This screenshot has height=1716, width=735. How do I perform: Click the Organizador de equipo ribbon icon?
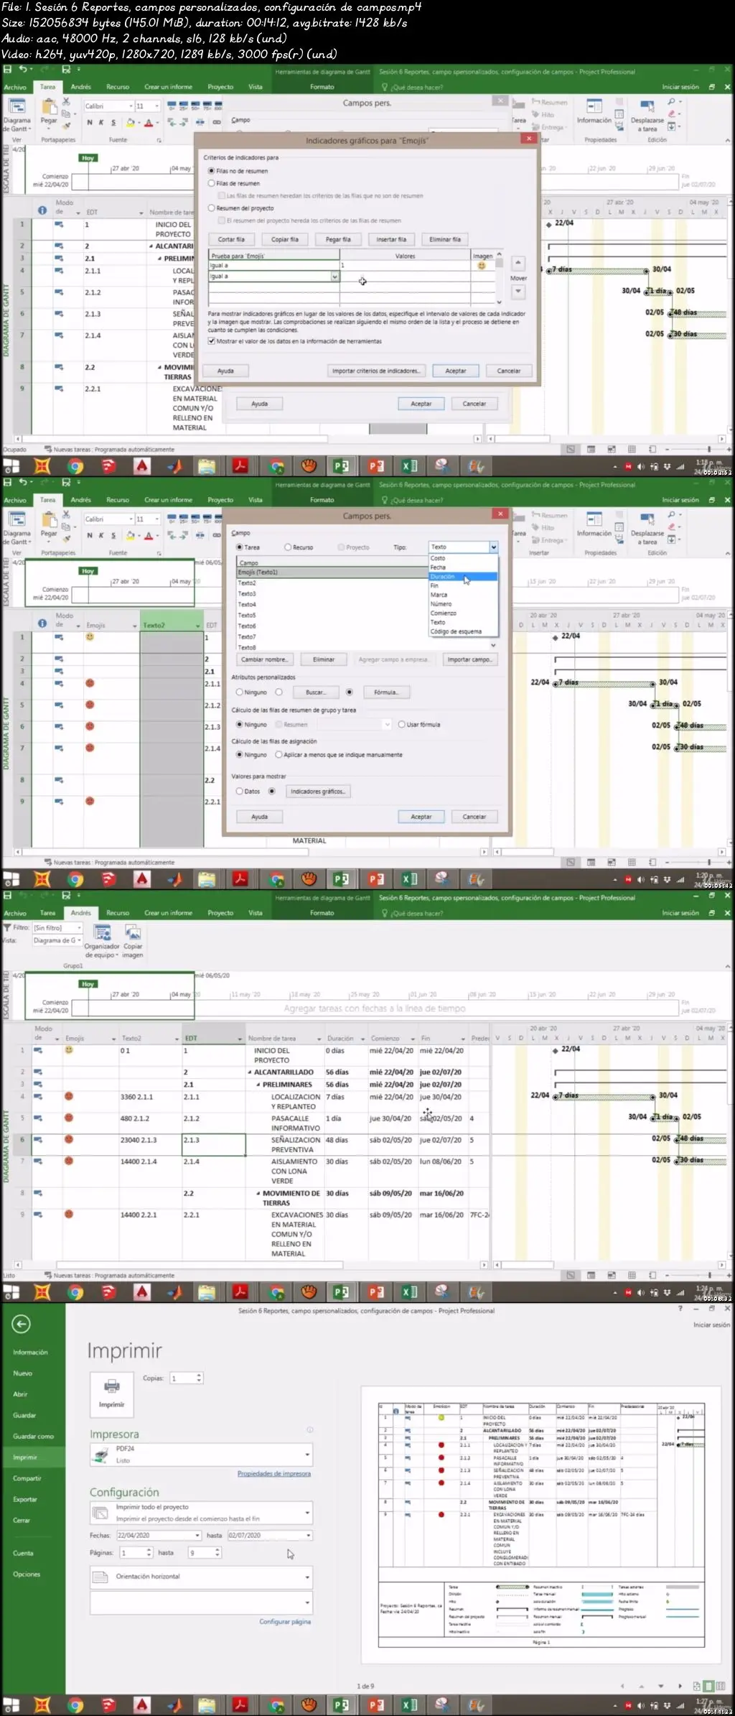click(x=103, y=933)
